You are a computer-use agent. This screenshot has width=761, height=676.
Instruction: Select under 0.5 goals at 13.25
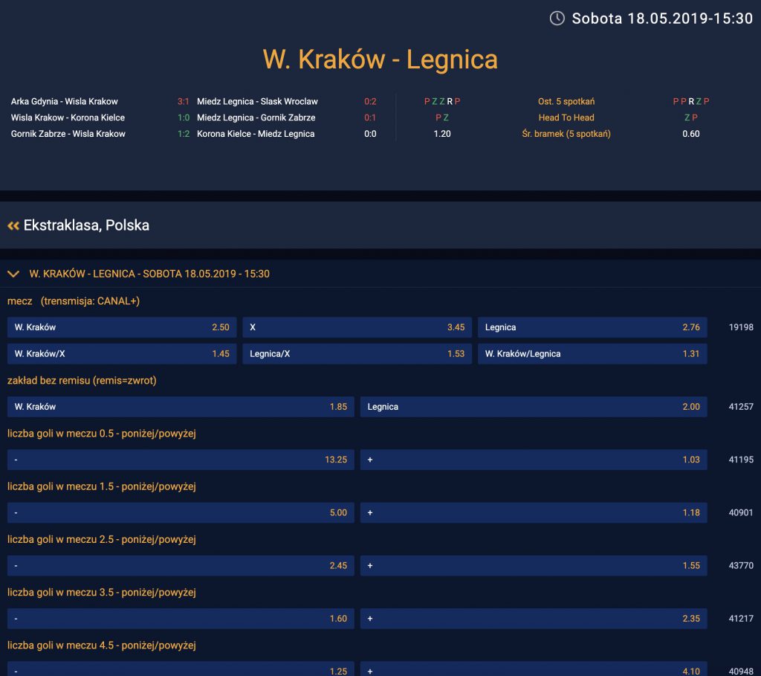pyautogui.click(x=181, y=460)
